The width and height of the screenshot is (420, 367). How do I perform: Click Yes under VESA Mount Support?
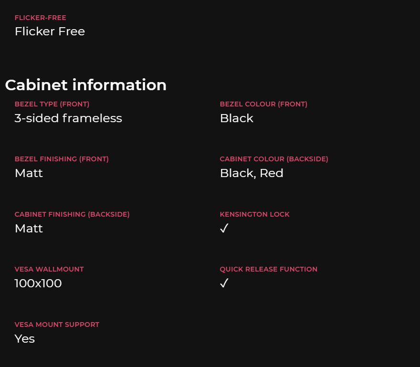click(25, 339)
